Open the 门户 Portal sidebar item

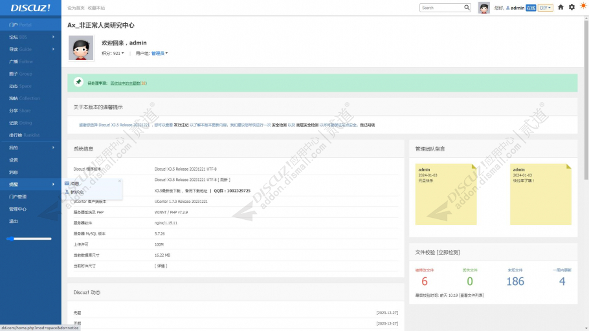30,25
